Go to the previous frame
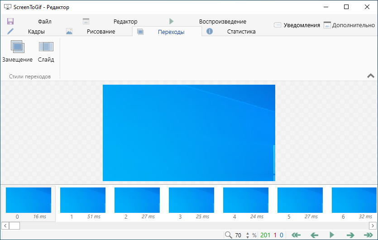The height and width of the screenshot is (240, 378). [x=314, y=235]
